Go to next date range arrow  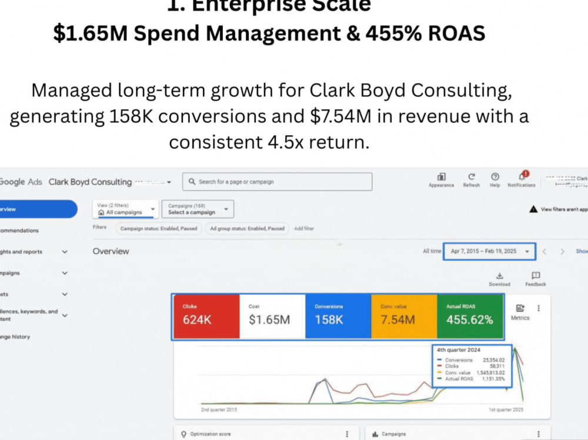point(562,251)
